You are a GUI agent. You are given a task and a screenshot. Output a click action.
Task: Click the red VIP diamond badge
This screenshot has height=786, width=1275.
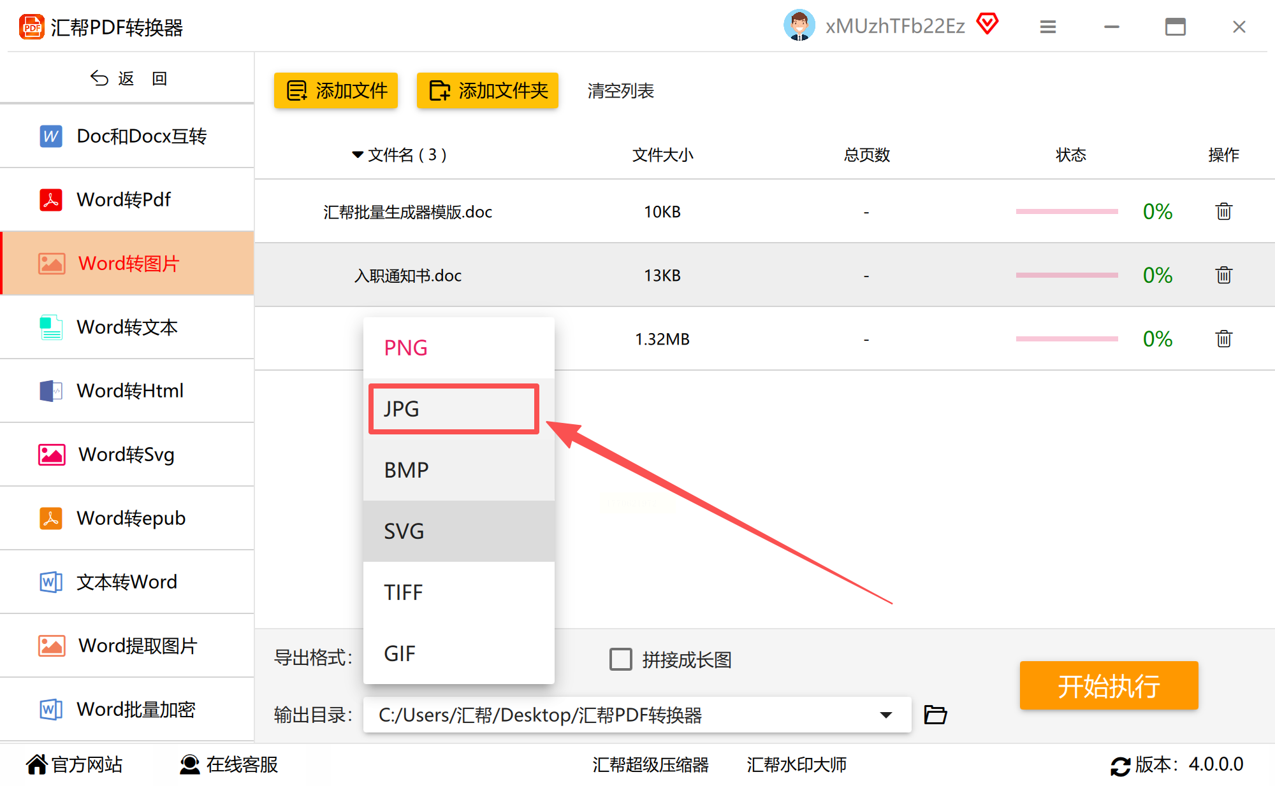click(x=987, y=24)
